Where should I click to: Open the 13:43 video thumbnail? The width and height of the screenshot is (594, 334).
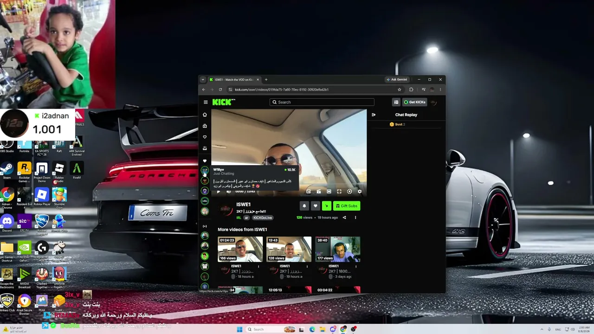[x=289, y=249]
